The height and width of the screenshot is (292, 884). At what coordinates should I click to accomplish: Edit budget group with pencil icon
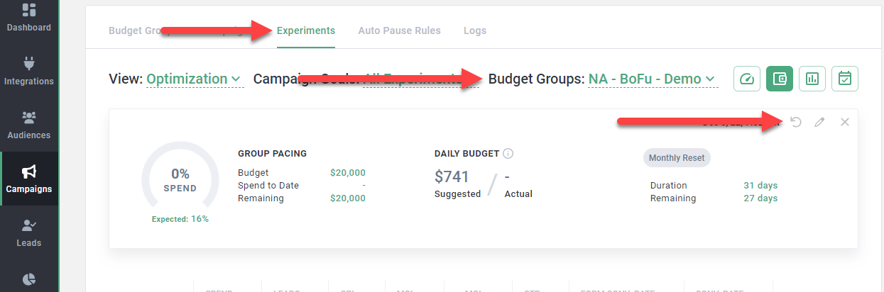(820, 122)
